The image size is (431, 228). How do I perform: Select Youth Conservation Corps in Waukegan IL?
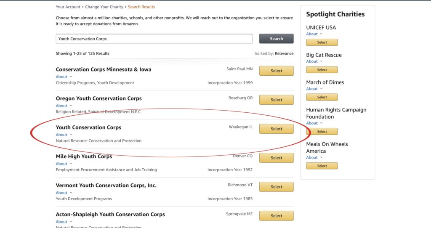point(276,129)
